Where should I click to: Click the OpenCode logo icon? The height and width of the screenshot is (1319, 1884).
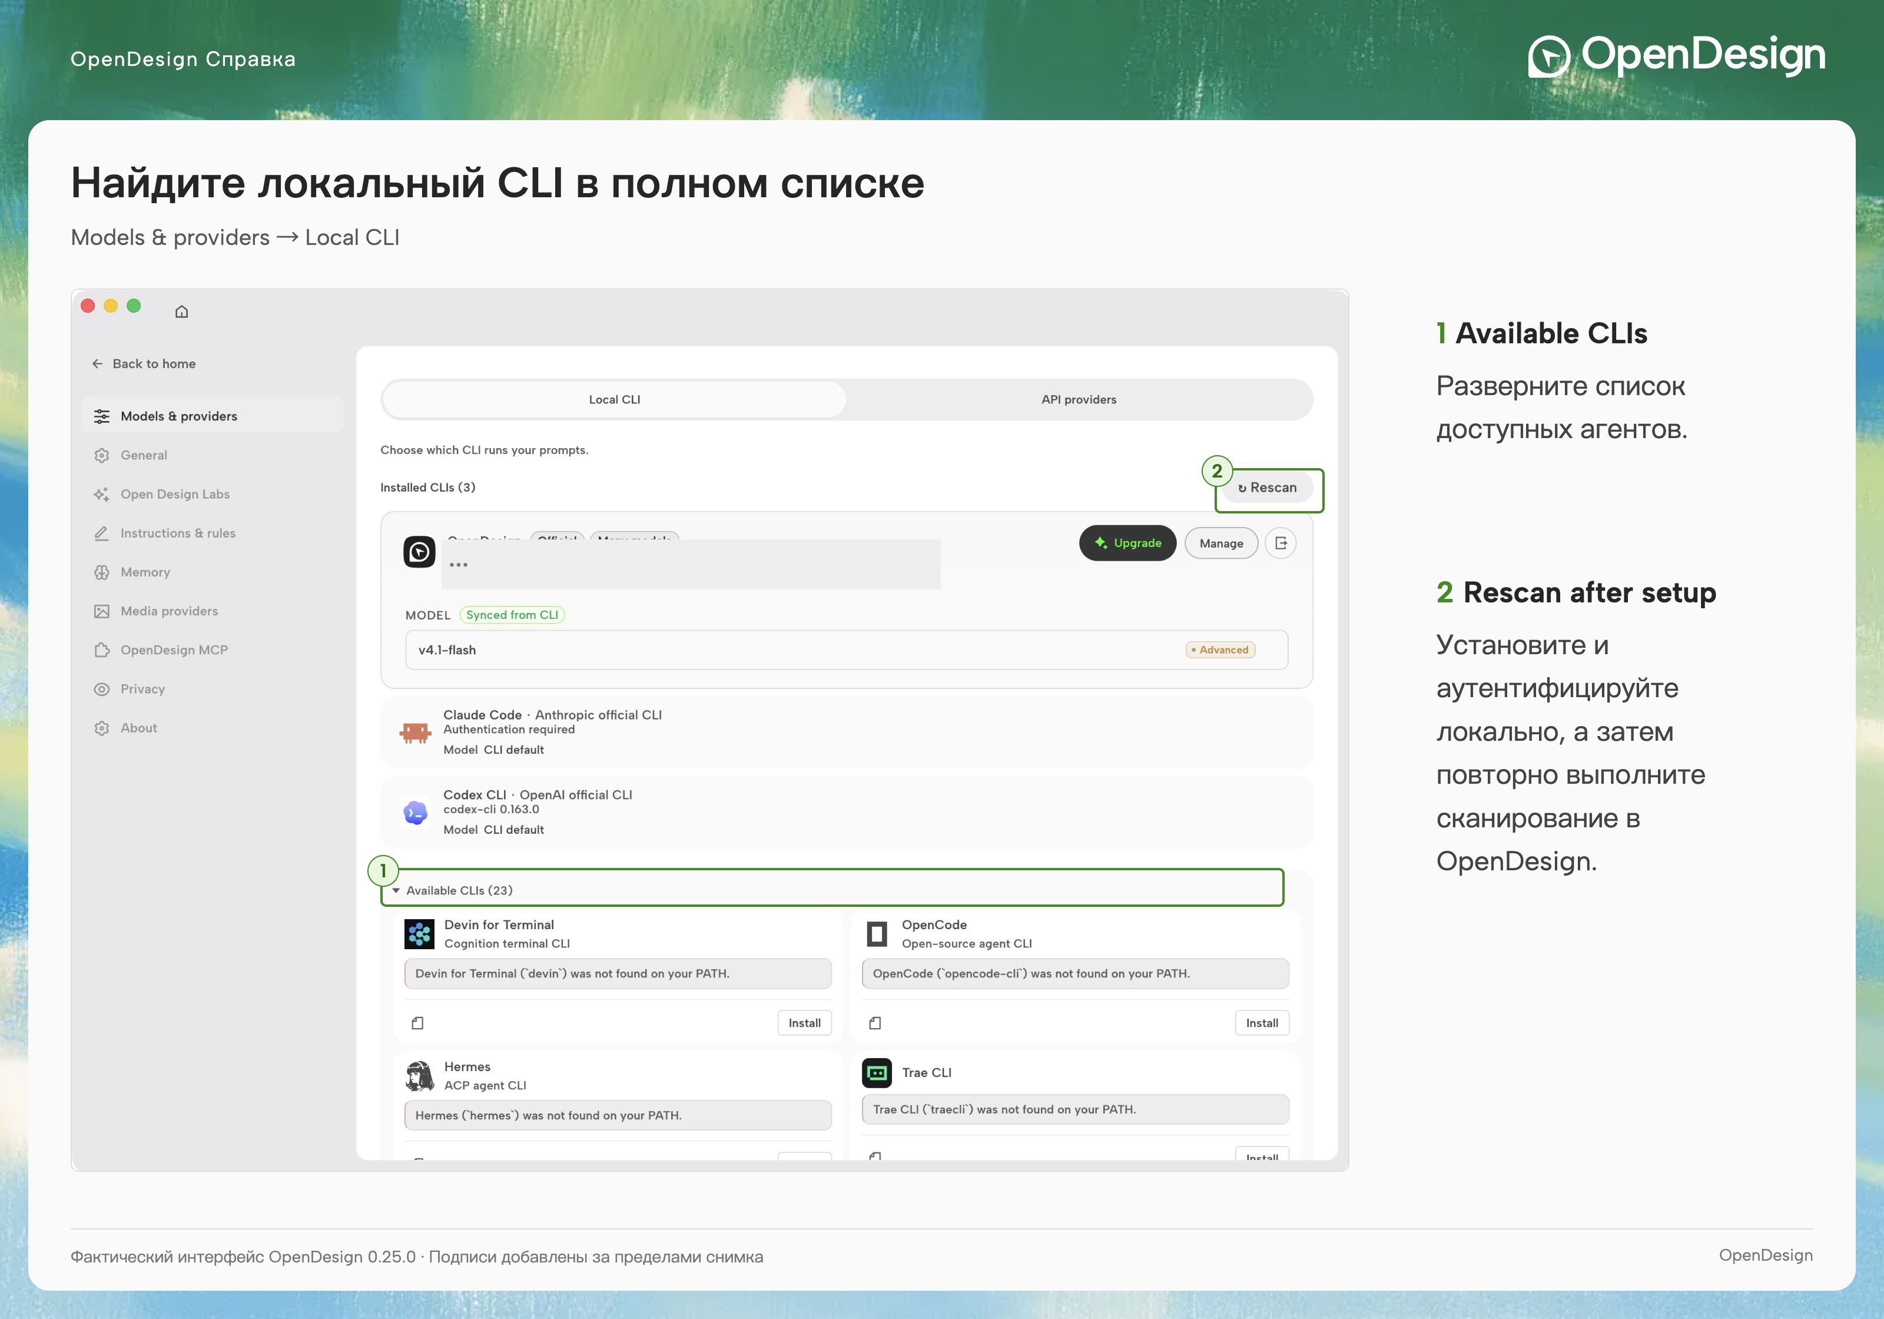[x=877, y=934]
